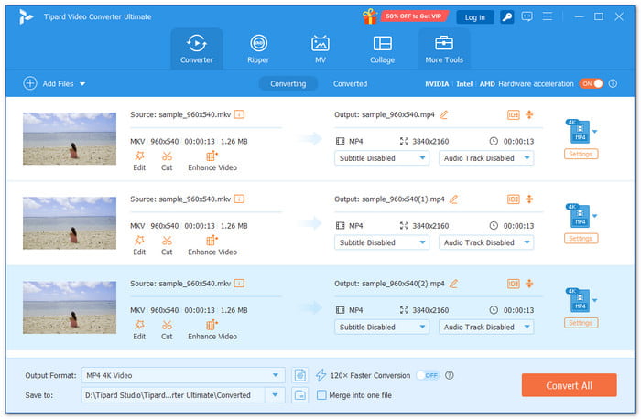The width and height of the screenshot is (641, 419).
Task: Check Merge into one file
Action: pyautogui.click(x=321, y=395)
